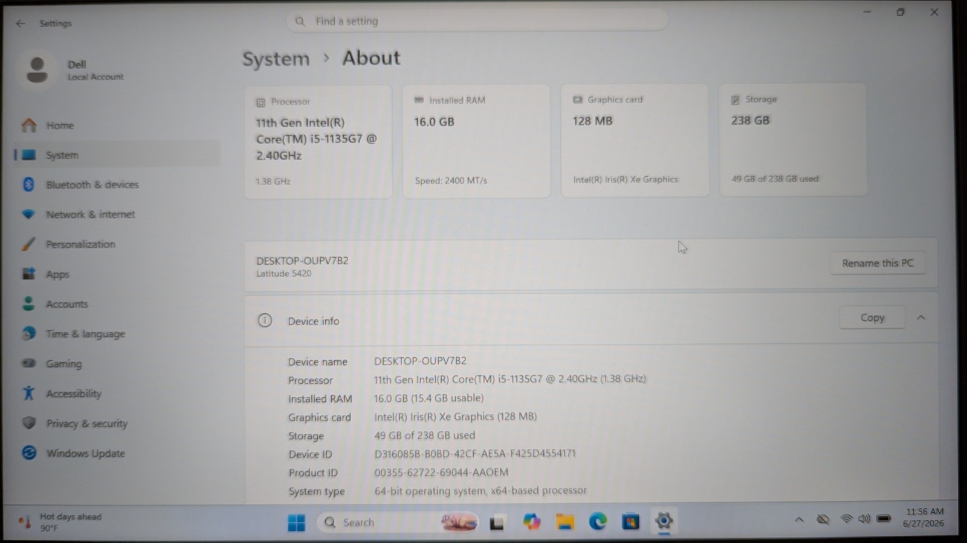Open the weather widget 'Hot days ahead'
The image size is (967, 543).
coord(60,522)
